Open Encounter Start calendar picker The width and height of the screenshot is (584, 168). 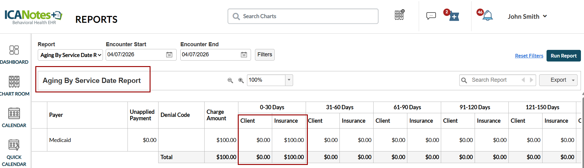pyautogui.click(x=169, y=55)
